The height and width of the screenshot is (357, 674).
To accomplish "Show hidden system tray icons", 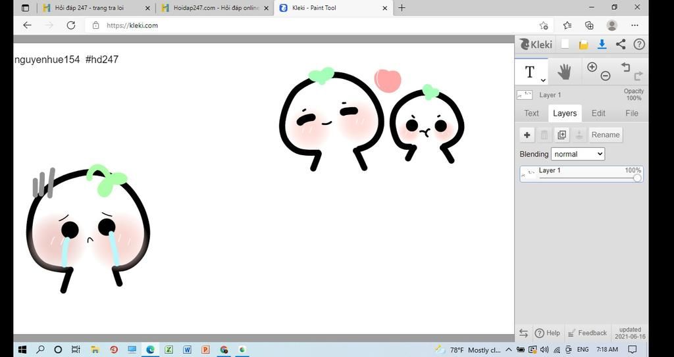I will coord(509,349).
